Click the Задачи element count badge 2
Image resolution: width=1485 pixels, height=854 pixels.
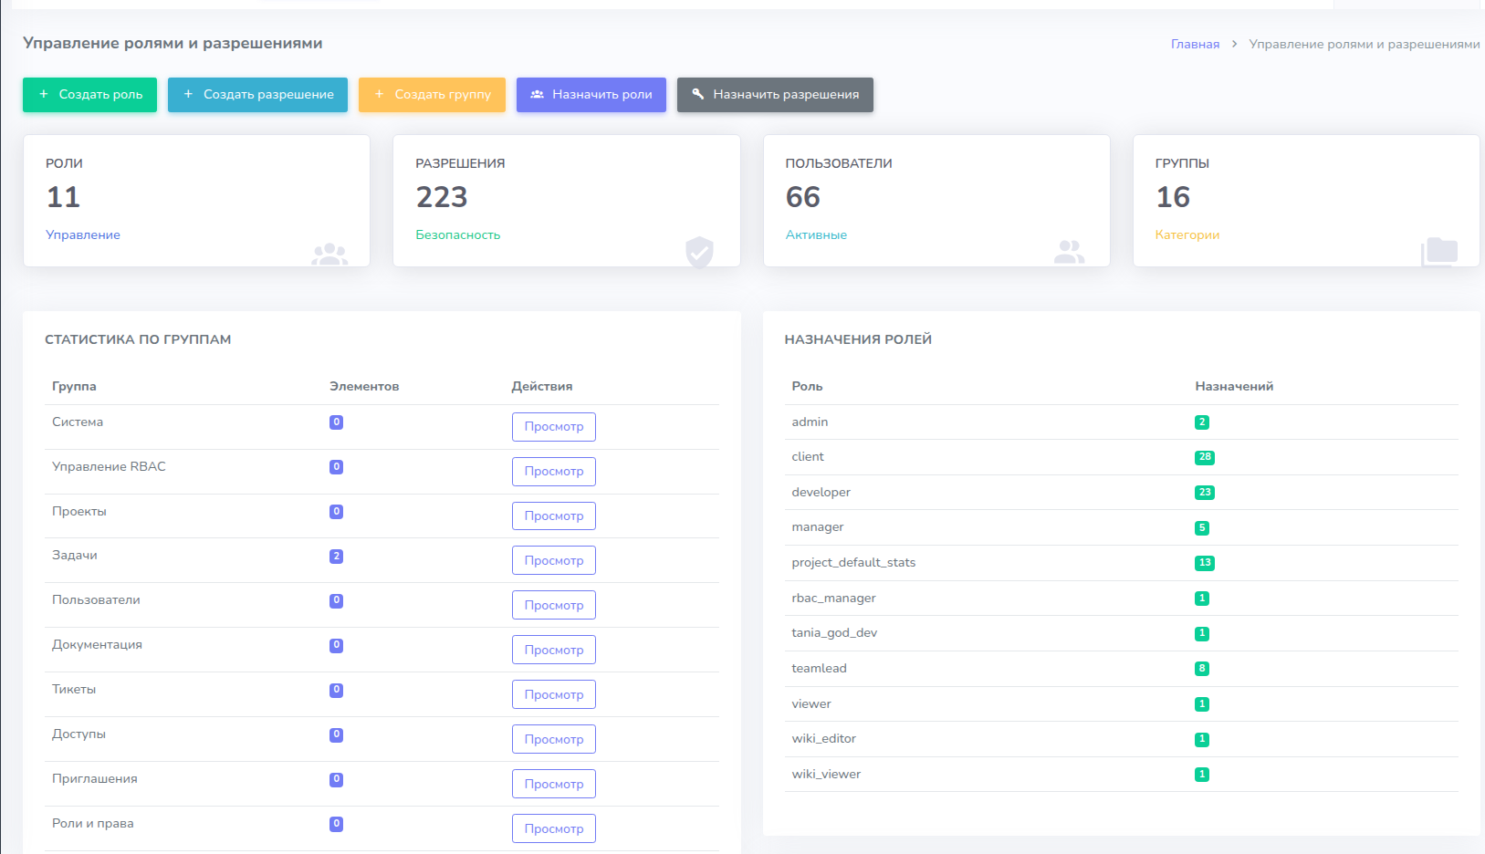(x=336, y=557)
